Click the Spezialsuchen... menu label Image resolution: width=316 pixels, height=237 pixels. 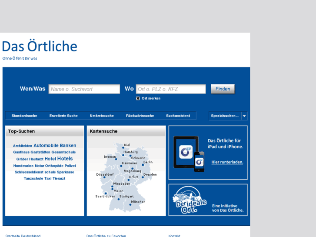[225, 116]
